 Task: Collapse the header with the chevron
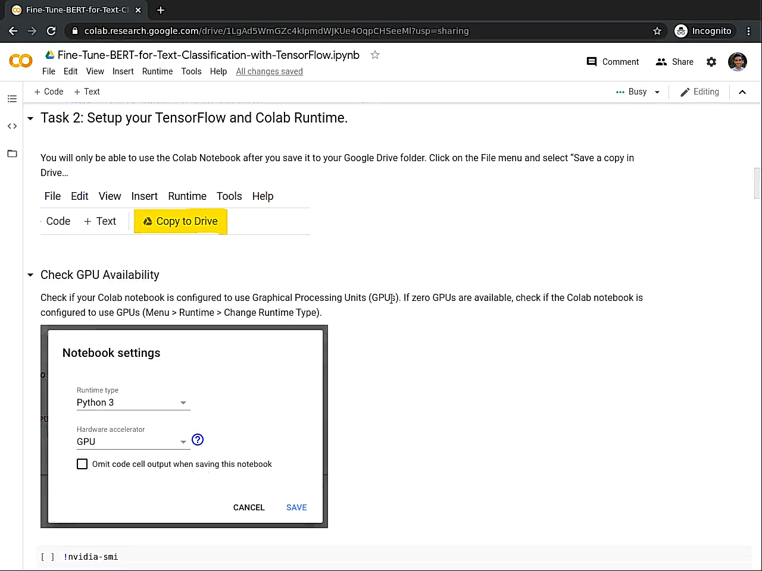tap(742, 92)
